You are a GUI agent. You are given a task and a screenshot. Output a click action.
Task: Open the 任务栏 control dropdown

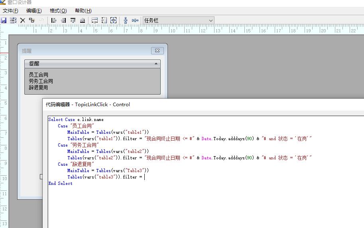tap(211, 20)
